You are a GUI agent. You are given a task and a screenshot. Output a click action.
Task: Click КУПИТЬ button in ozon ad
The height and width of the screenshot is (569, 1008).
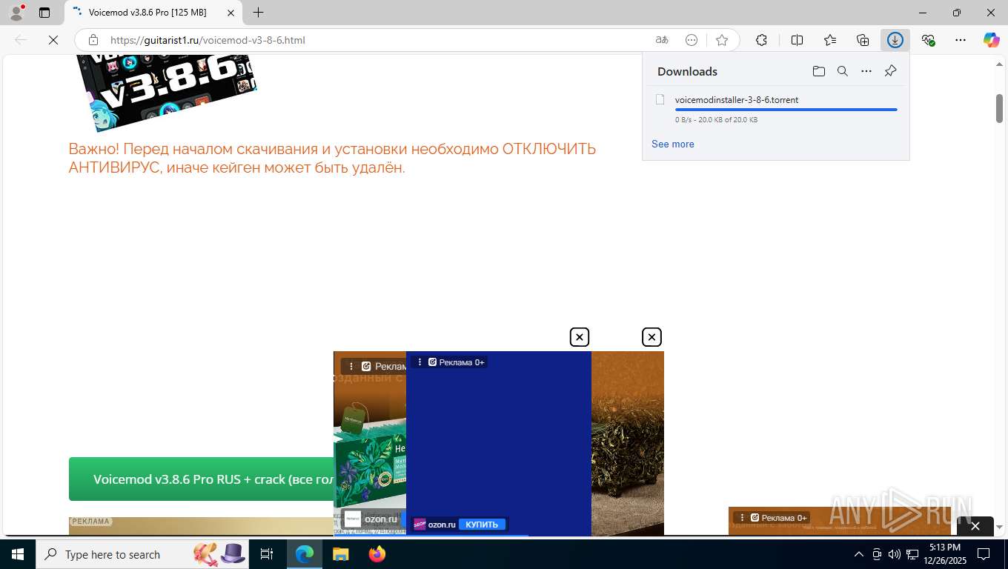[x=482, y=525]
